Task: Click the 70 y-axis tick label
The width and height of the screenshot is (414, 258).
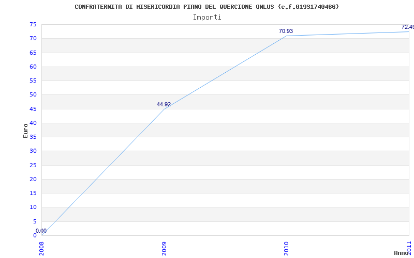Action: [33, 38]
